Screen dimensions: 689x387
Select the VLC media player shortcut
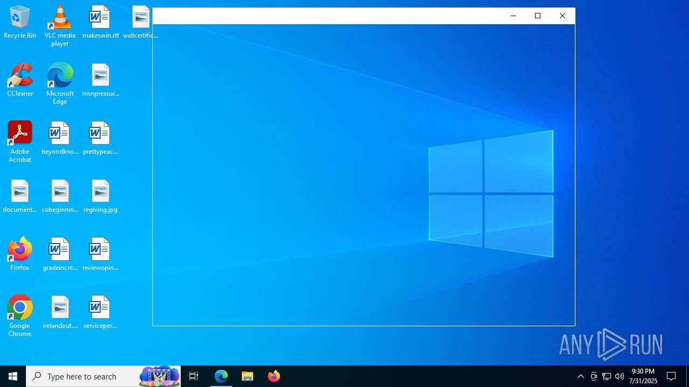[x=60, y=26]
